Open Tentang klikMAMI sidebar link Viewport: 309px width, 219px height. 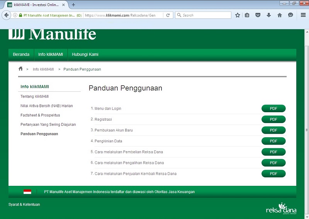point(34,96)
